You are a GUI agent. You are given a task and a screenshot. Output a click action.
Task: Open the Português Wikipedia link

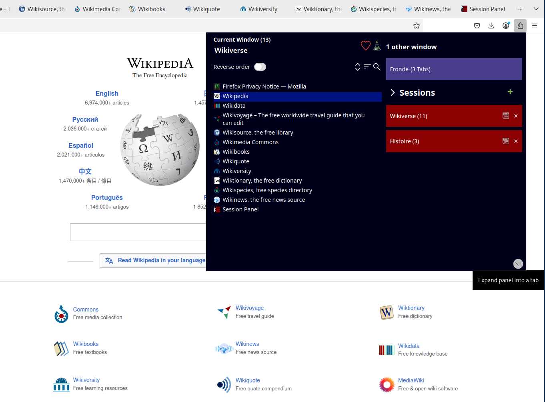(107, 197)
